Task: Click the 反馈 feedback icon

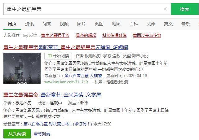Action: pos(26,36)
